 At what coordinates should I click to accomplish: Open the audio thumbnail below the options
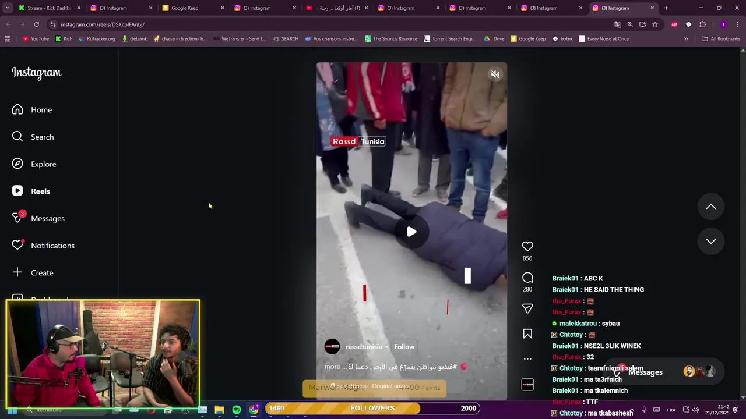pos(527,384)
